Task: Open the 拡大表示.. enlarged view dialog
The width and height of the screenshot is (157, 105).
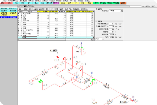Action: [84, 9]
